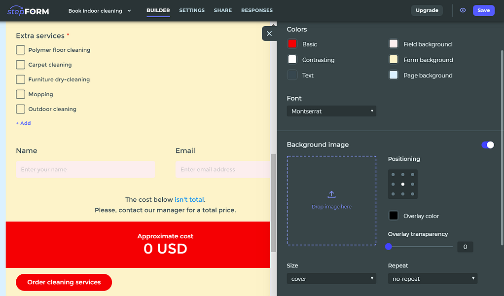This screenshot has width=504, height=296.
Task: Open the Size cover dropdown
Action: (331, 278)
